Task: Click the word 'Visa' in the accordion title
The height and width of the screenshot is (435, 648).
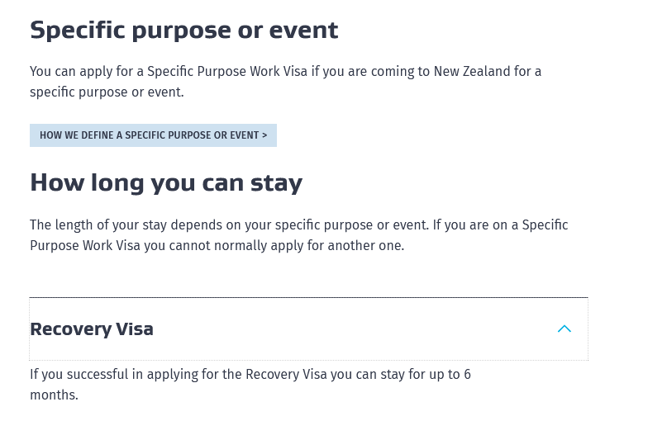Action: click(x=135, y=329)
